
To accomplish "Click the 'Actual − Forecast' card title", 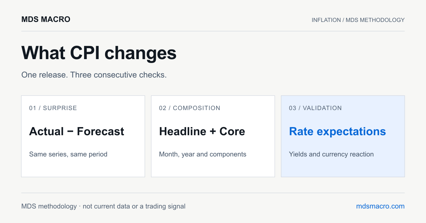I will [x=77, y=131].
